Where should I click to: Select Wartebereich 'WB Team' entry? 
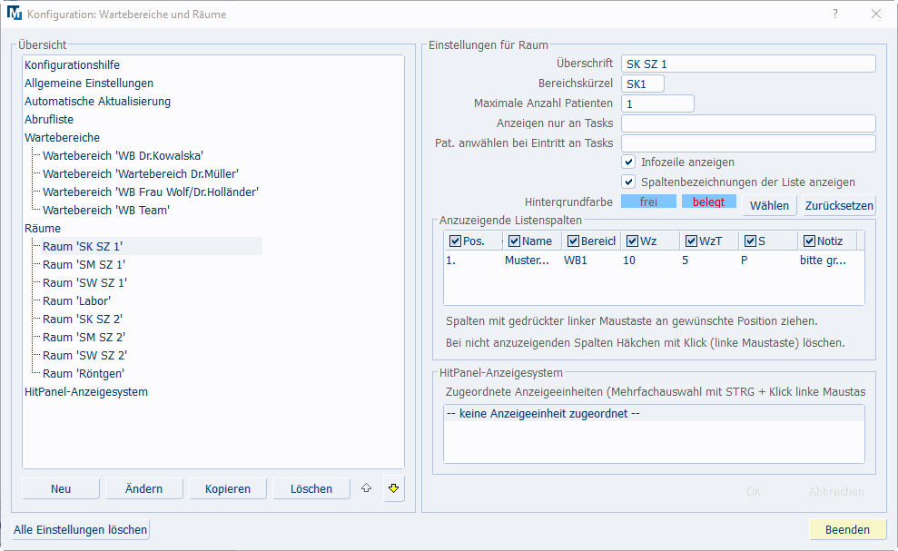click(106, 211)
